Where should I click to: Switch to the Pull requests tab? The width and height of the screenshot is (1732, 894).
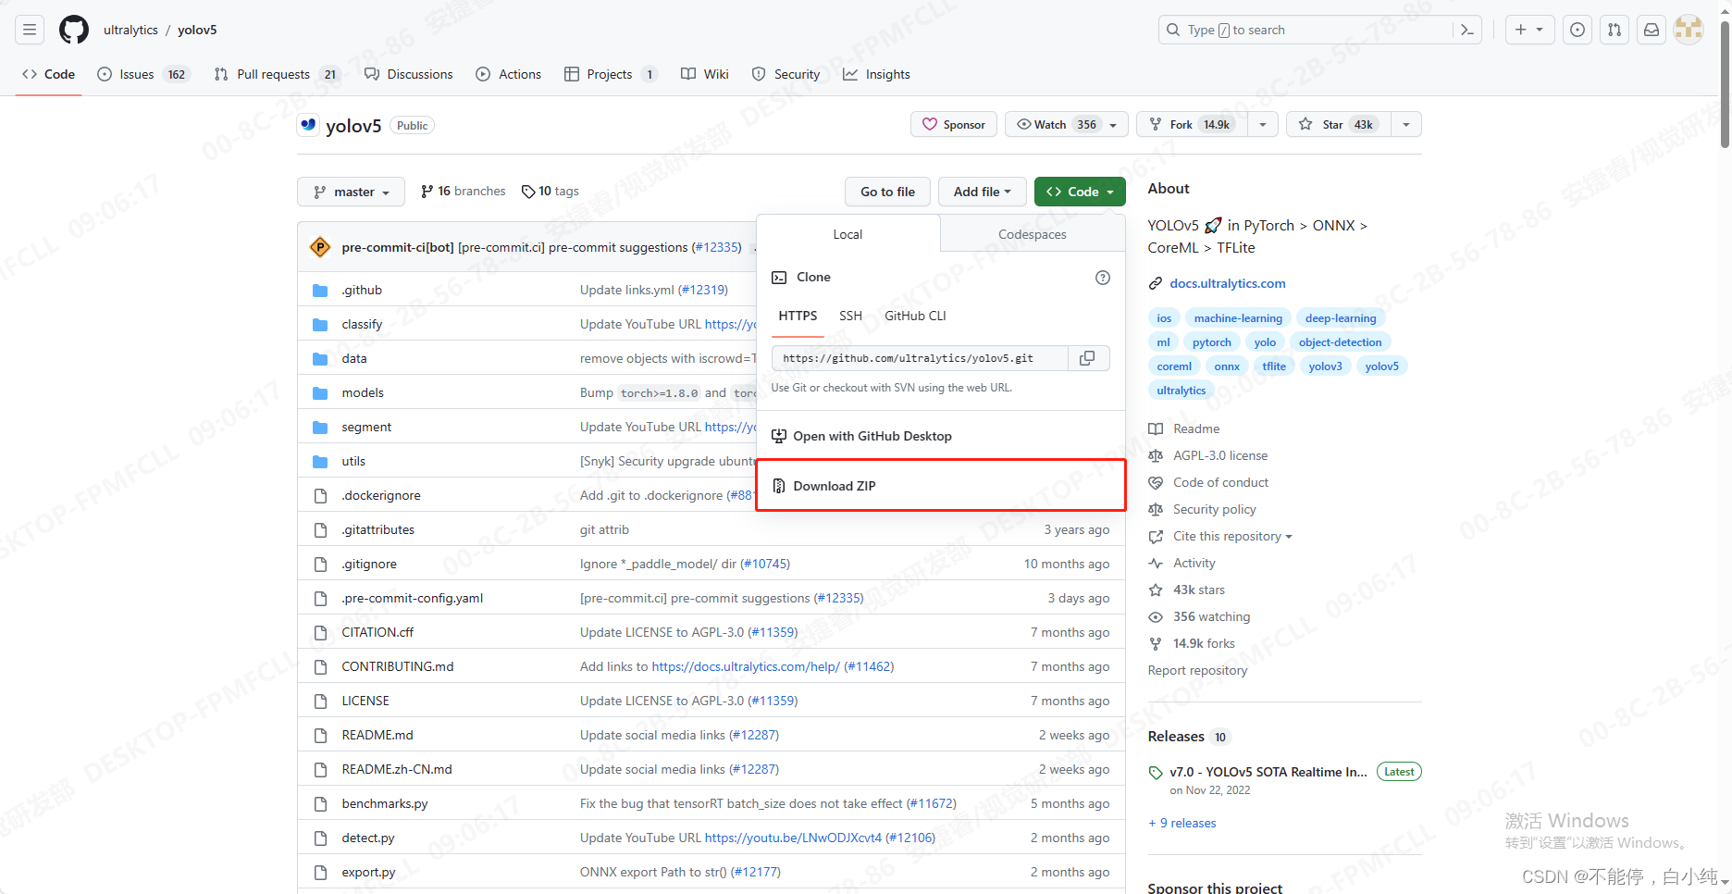[278, 74]
